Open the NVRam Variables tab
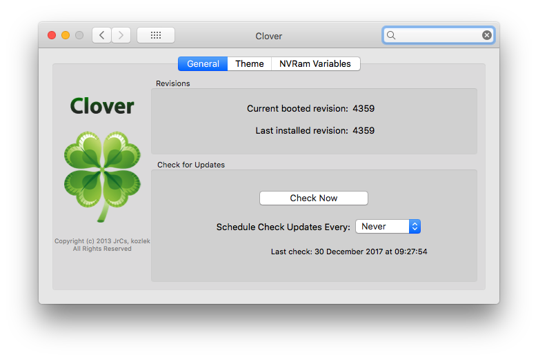This screenshot has width=538, height=359. (x=315, y=64)
